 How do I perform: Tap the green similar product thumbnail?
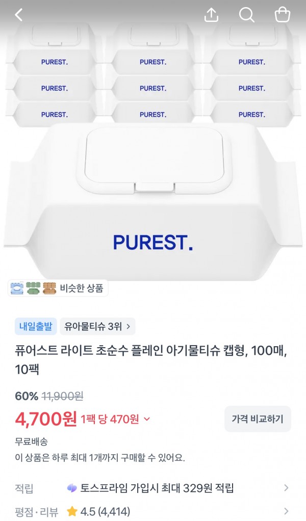33,288
